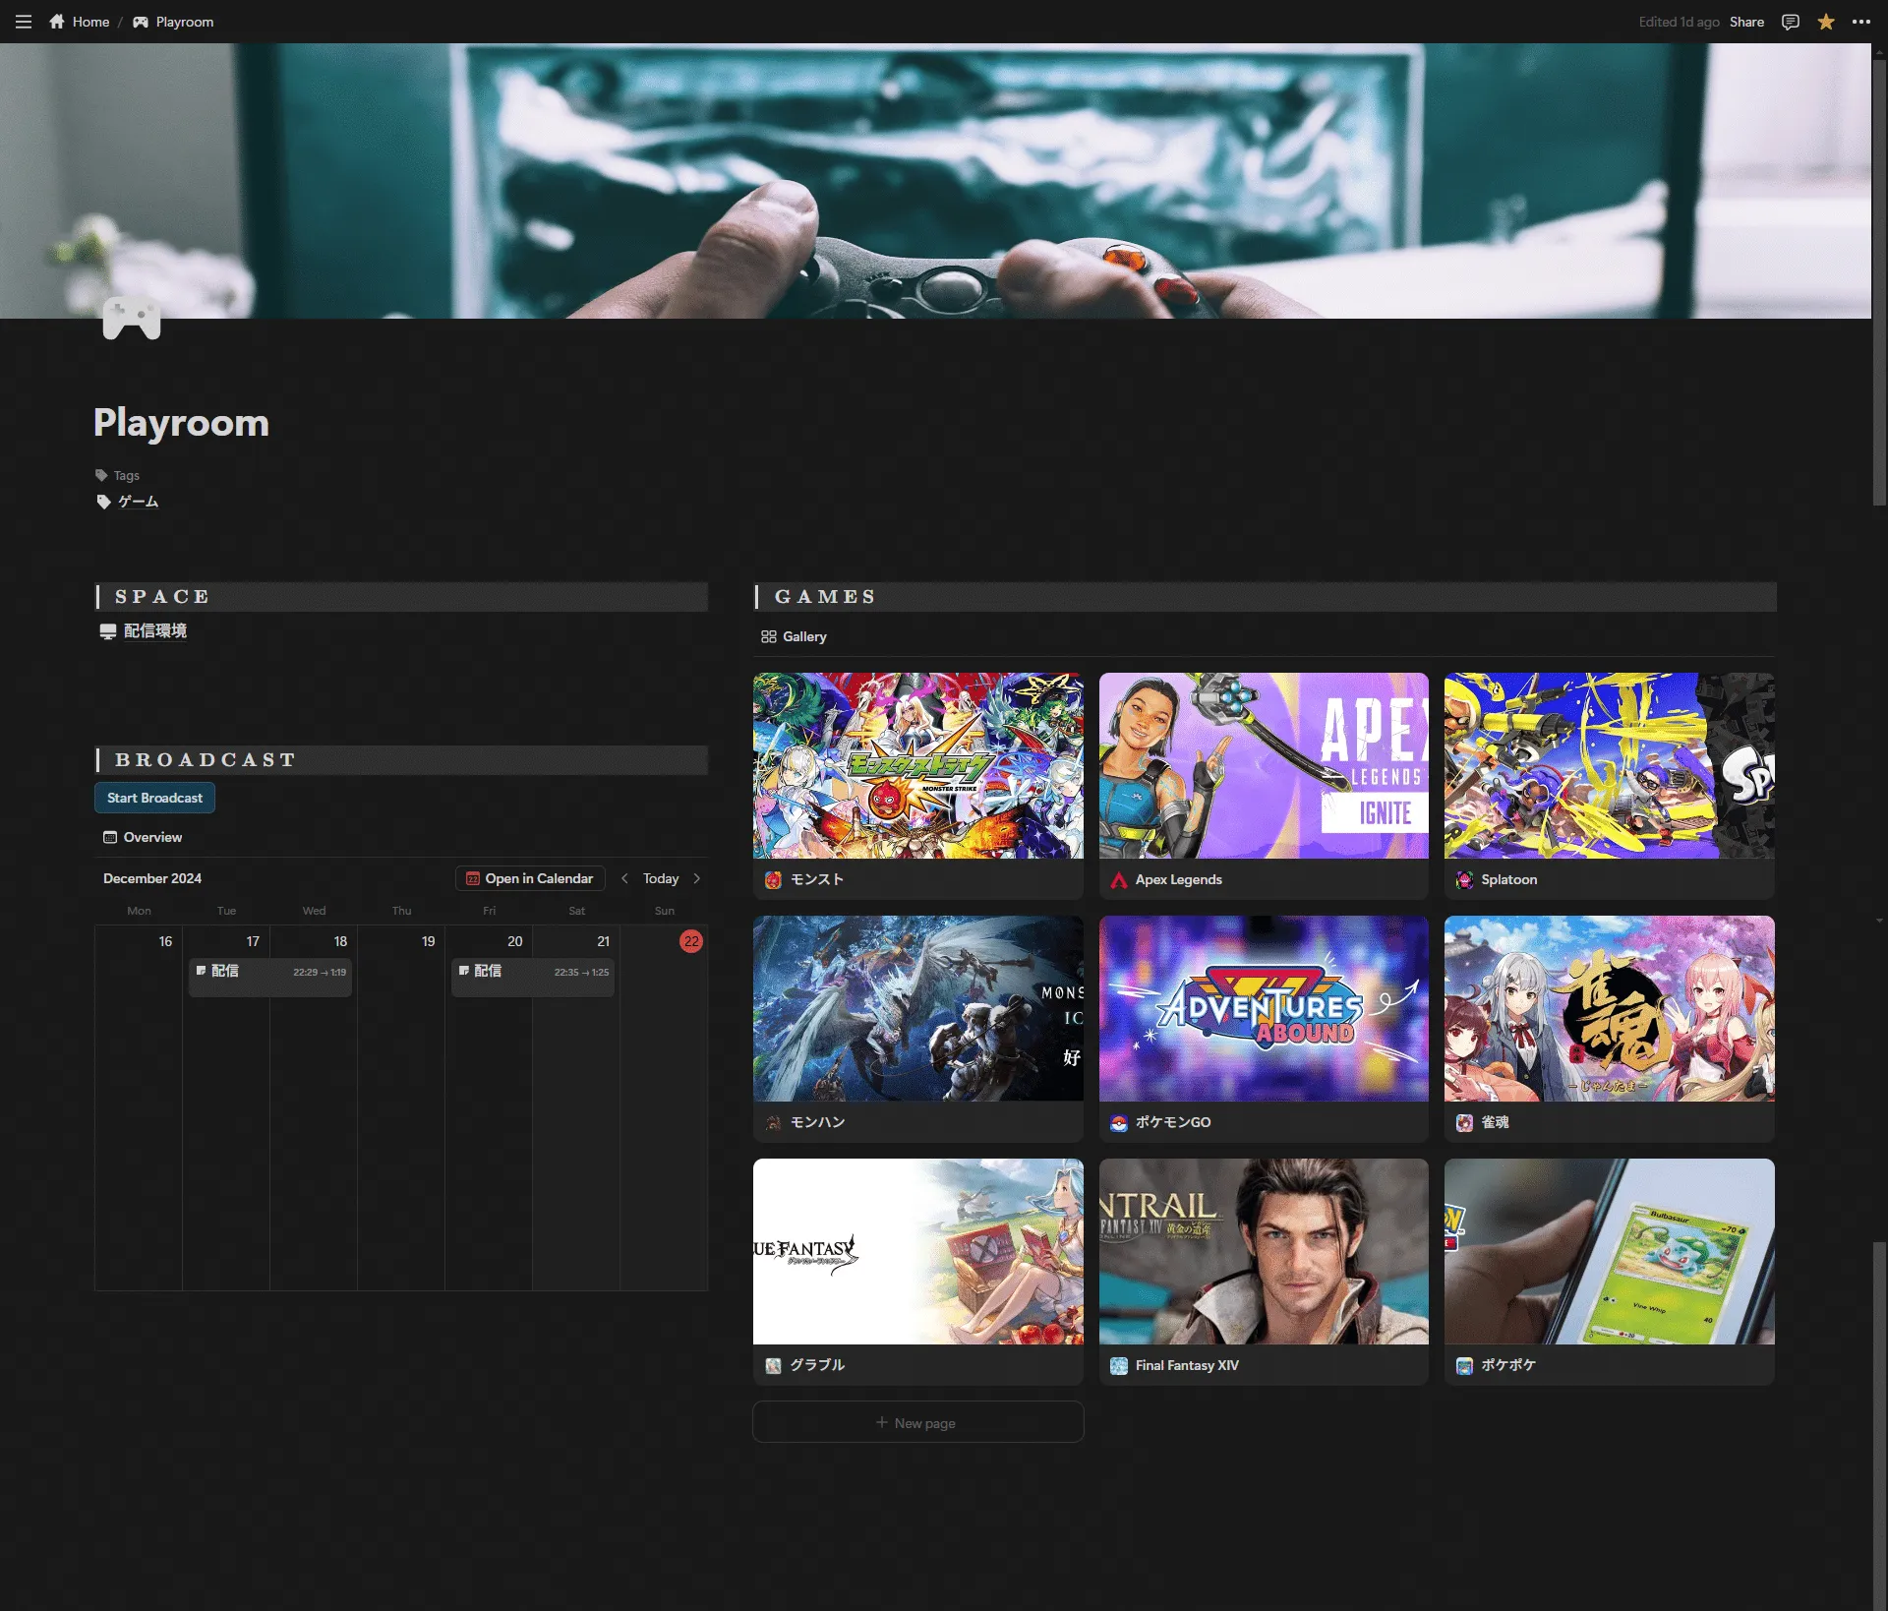Click the Apex Legends card title
Screen dimensions: 1888x1611
click(x=1179, y=880)
